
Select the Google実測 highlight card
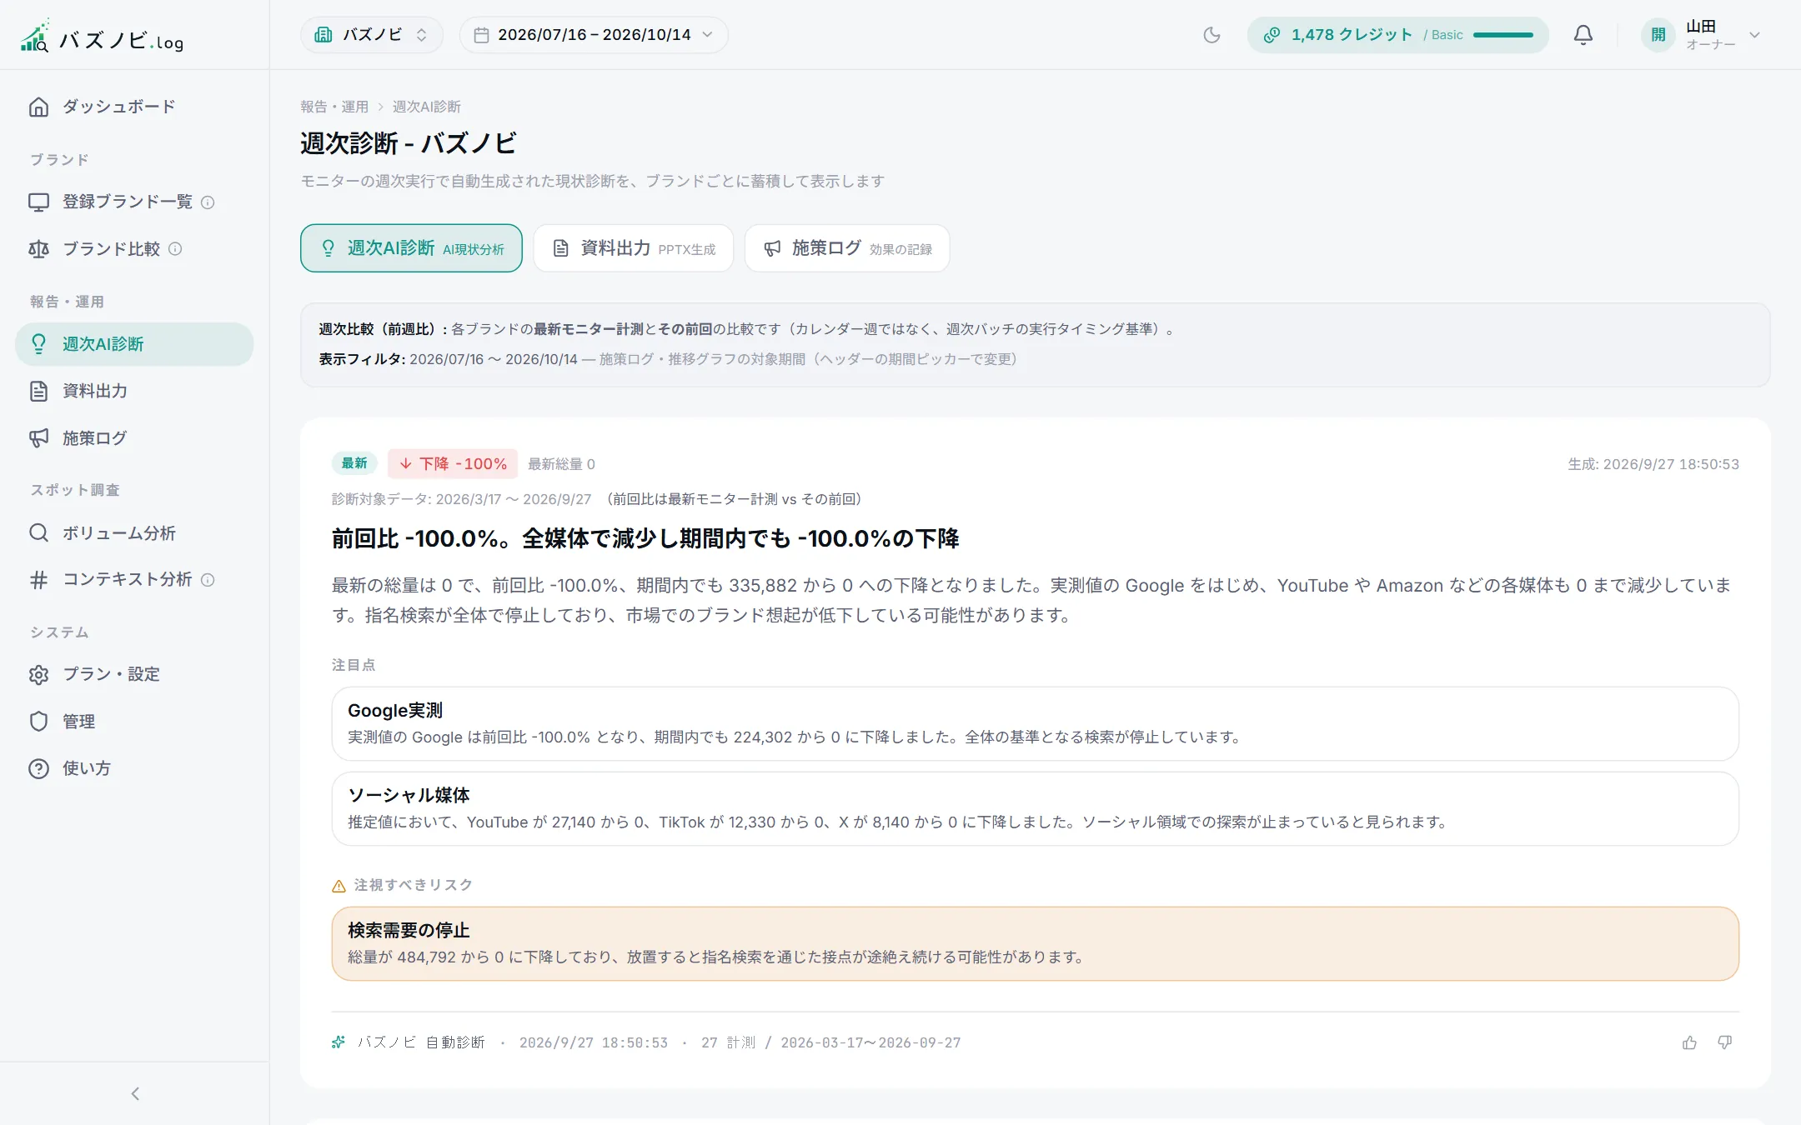[1035, 723]
